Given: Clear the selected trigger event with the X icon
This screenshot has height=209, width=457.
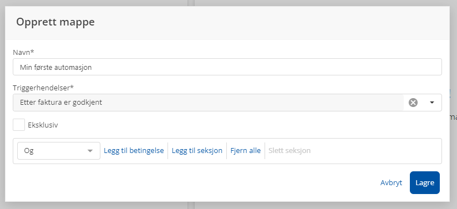Looking at the screenshot, I should click(x=413, y=103).
